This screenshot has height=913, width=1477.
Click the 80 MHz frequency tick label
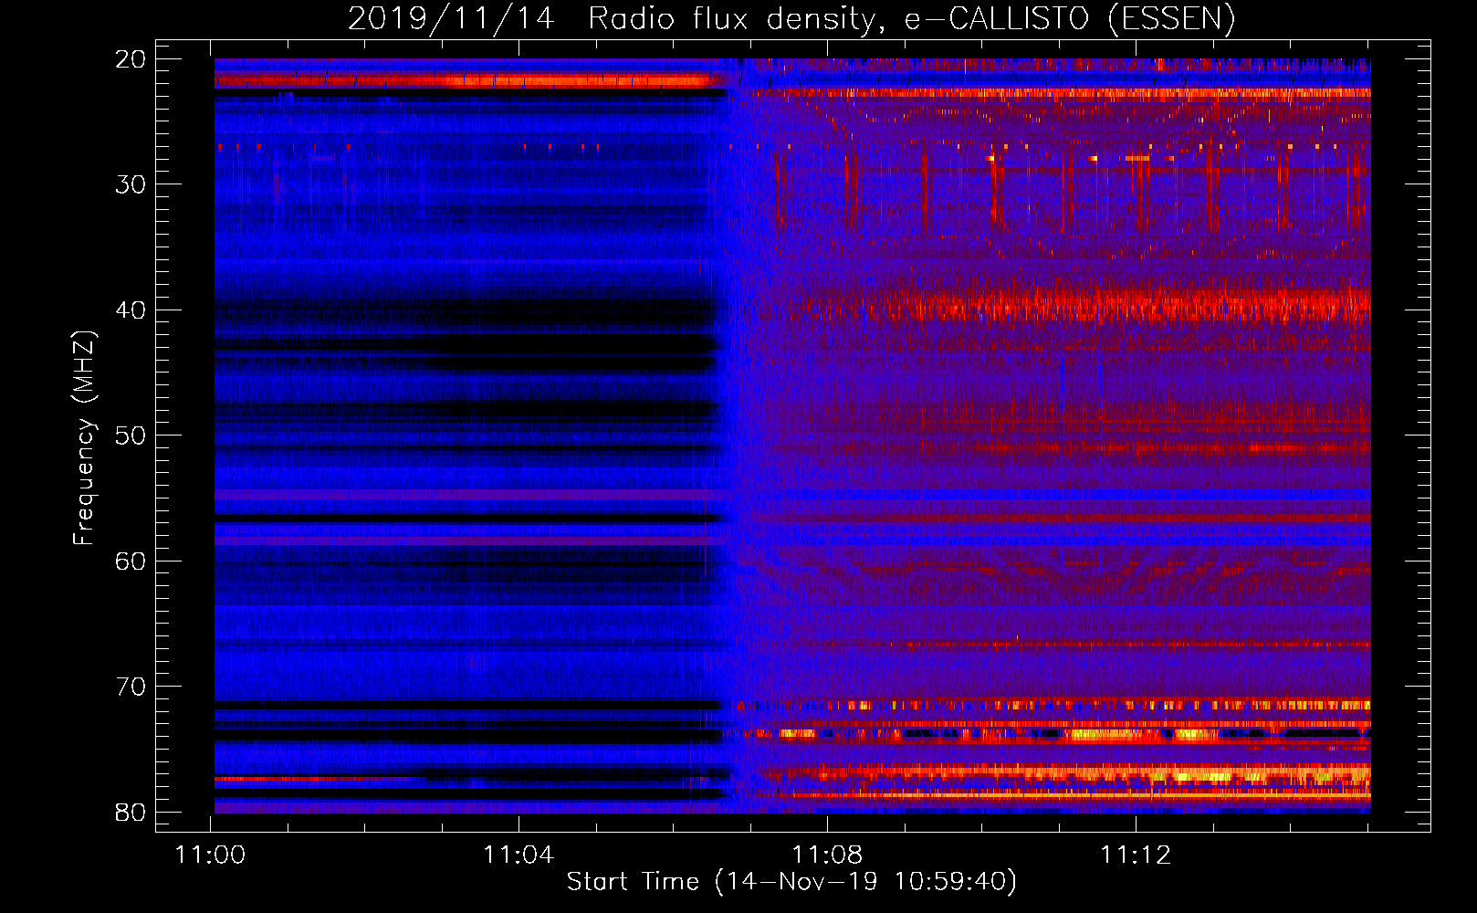(131, 813)
